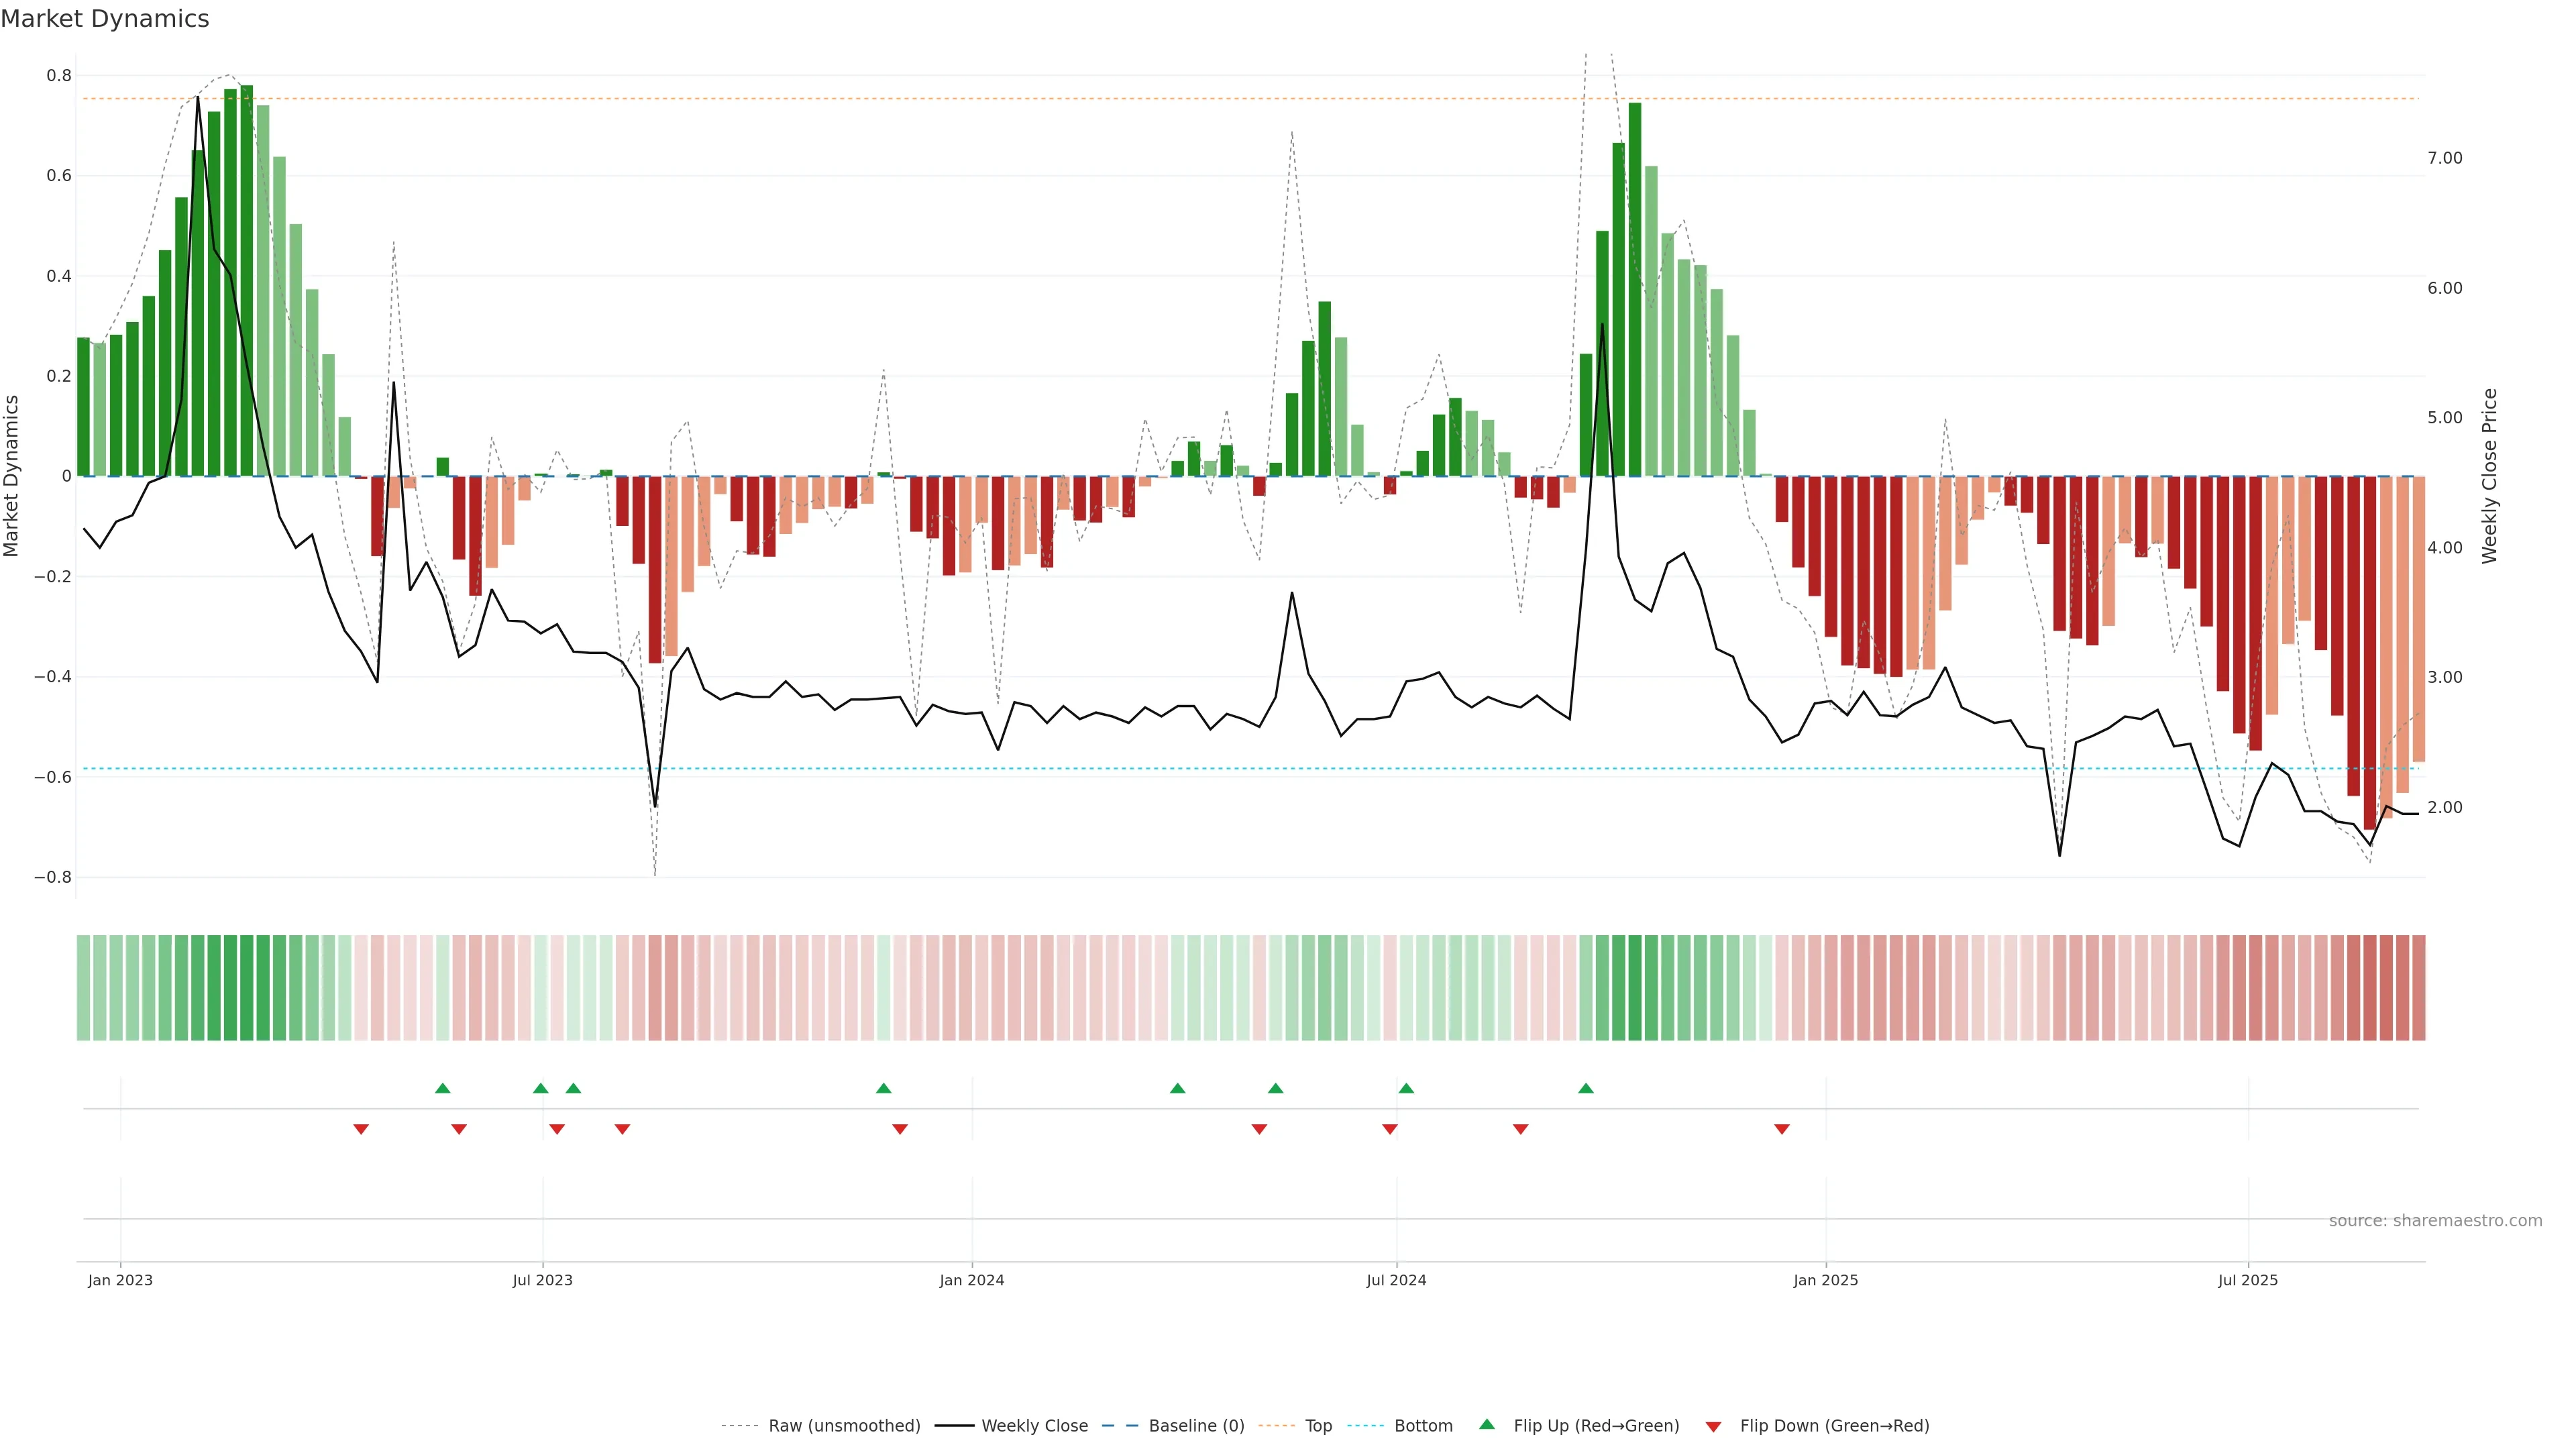
Task: Click the Flip Up green triangle legend icon
Action: click(x=1487, y=1424)
